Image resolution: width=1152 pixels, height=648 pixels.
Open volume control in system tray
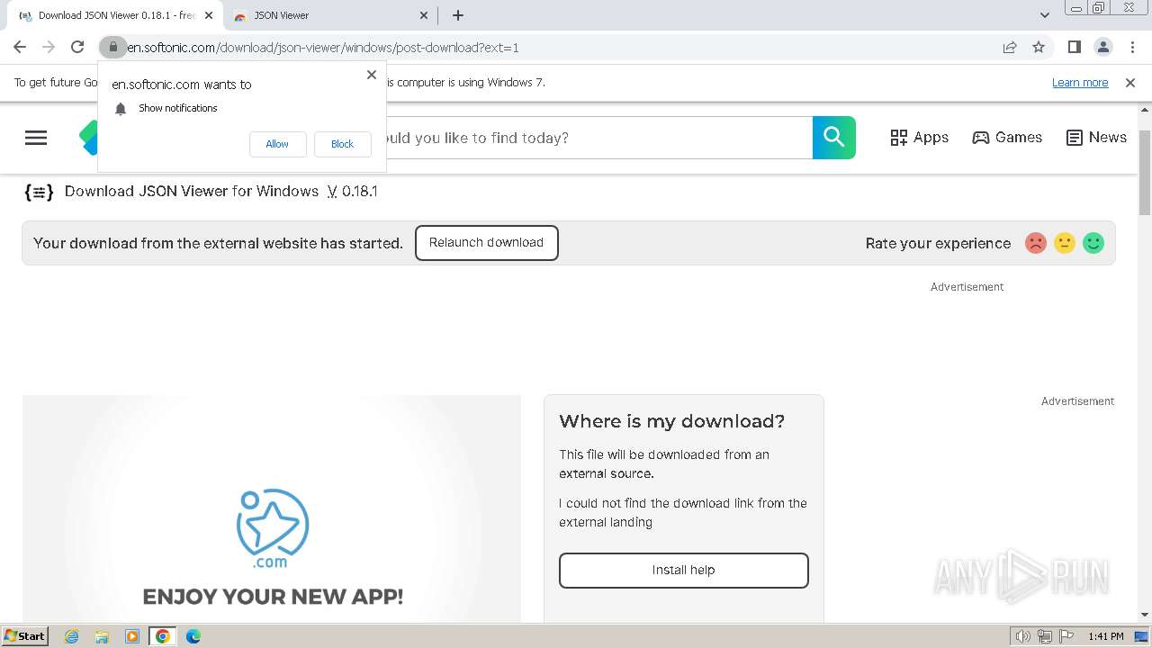pos(1023,636)
